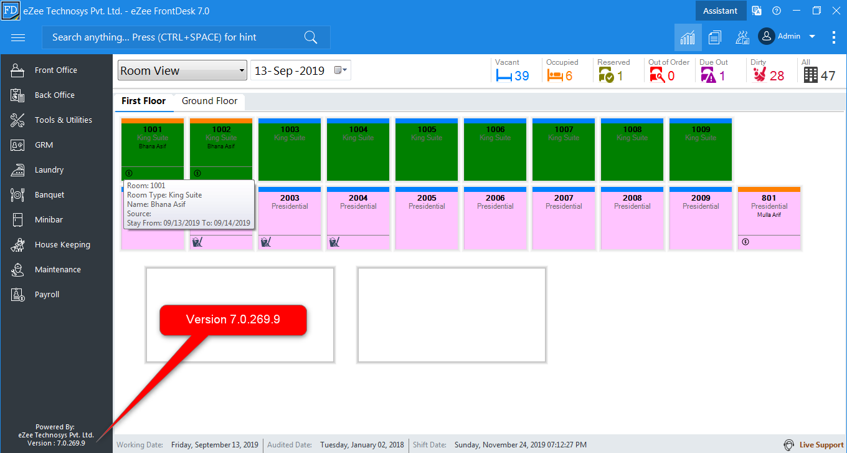The width and height of the screenshot is (847, 453).
Task: Click the House Keeping cleaner icon
Action: 17,245
